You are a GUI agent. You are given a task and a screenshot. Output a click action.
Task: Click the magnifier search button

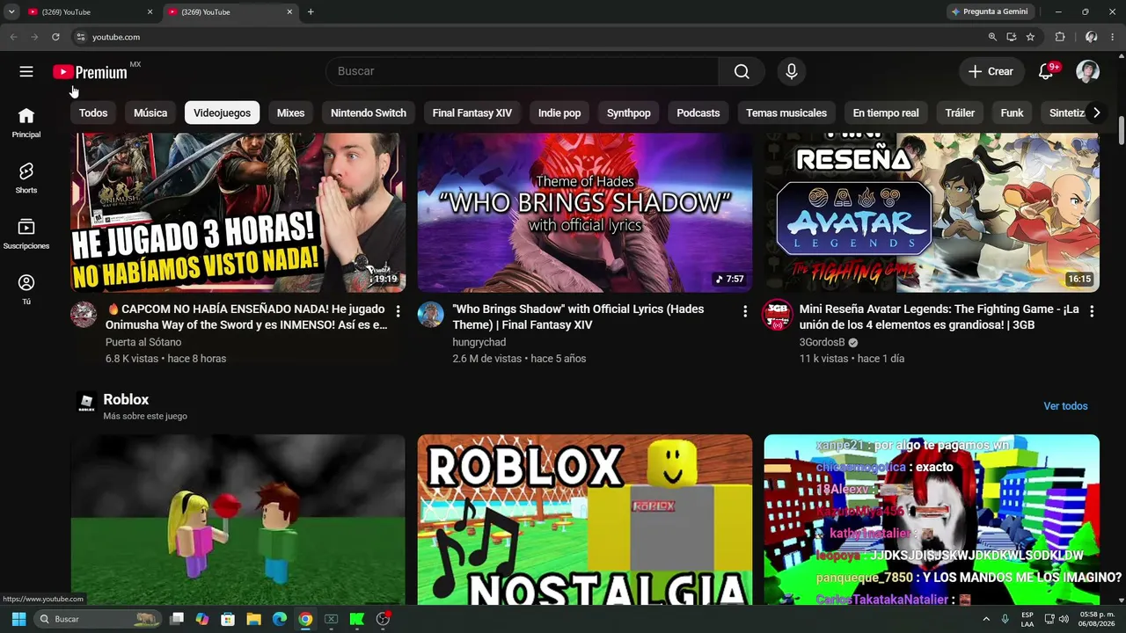742,71
